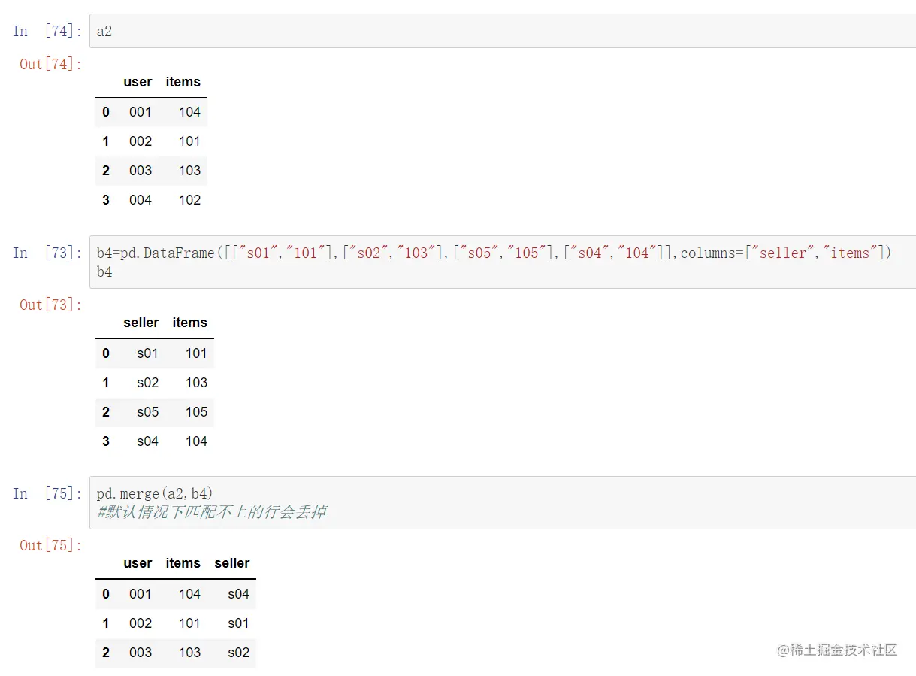Image resolution: width=916 pixels, height=676 pixels.
Task: Pick cell "103" in the Out[74] table
Action: click(189, 171)
